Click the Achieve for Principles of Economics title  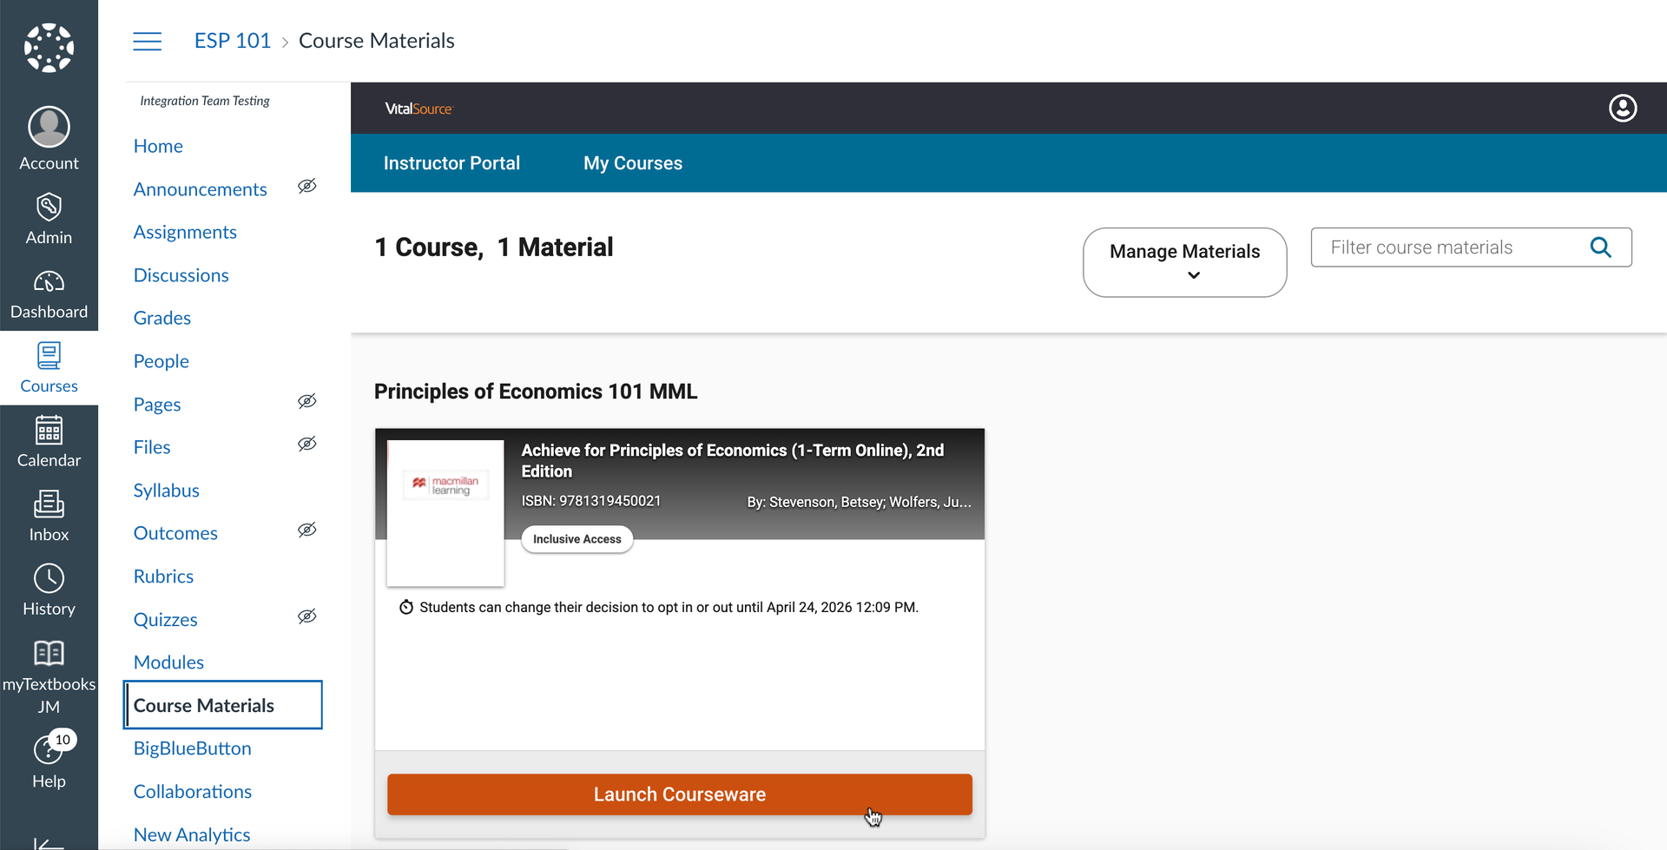point(732,460)
